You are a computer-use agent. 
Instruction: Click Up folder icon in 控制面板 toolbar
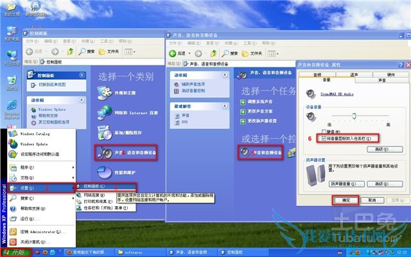[70, 51]
